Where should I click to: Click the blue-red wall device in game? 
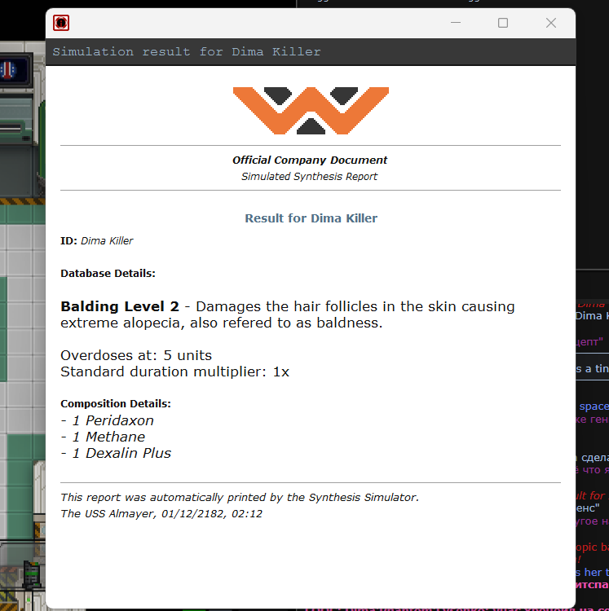tap(10, 68)
